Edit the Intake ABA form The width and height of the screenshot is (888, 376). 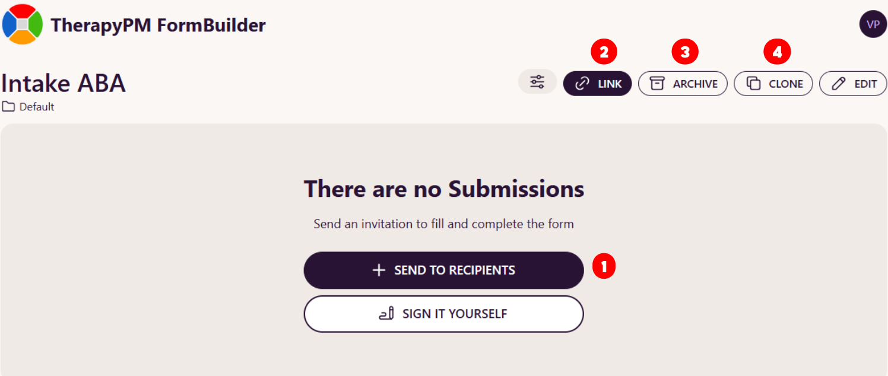(853, 84)
